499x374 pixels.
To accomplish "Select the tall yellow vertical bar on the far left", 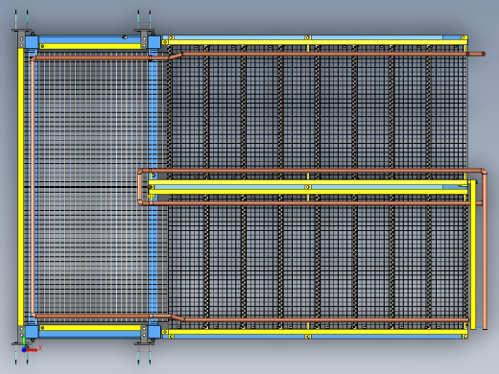I will (x=21, y=187).
